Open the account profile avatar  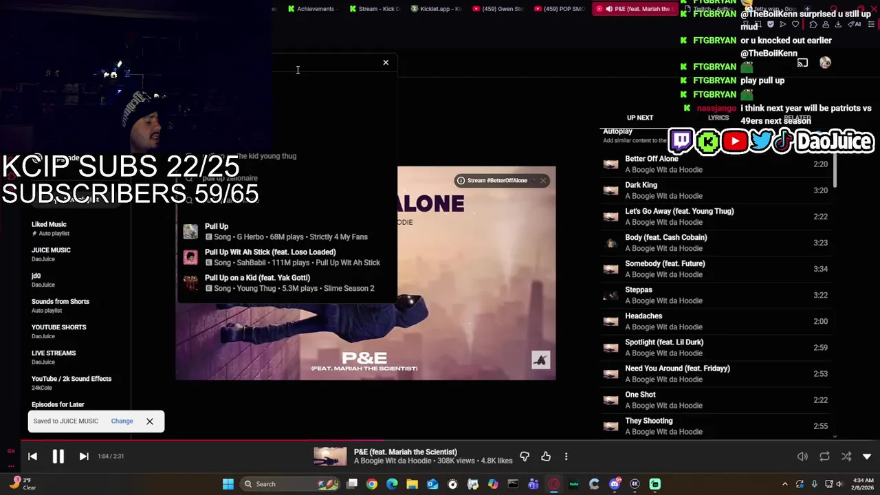[x=825, y=63]
